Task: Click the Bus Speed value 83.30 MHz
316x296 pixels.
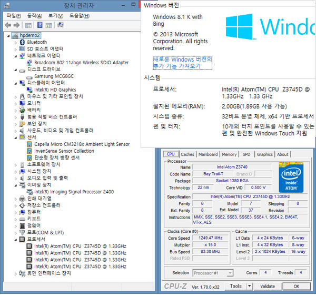Action: pyautogui.click(x=210, y=251)
